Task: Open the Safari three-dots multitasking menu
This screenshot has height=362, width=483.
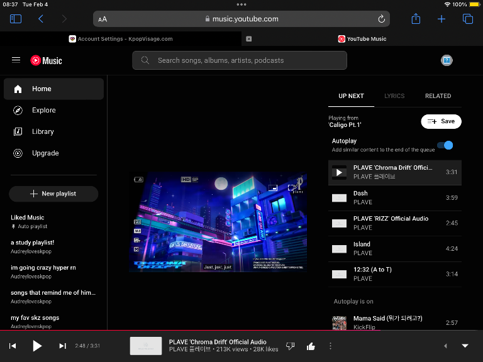Action: 241,4
